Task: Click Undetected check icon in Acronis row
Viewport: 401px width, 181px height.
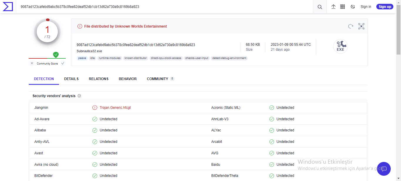Action: tap(272, 108)
